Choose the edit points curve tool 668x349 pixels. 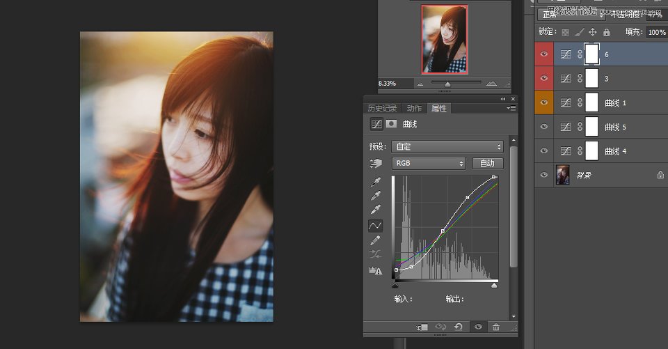pos(375,226)
